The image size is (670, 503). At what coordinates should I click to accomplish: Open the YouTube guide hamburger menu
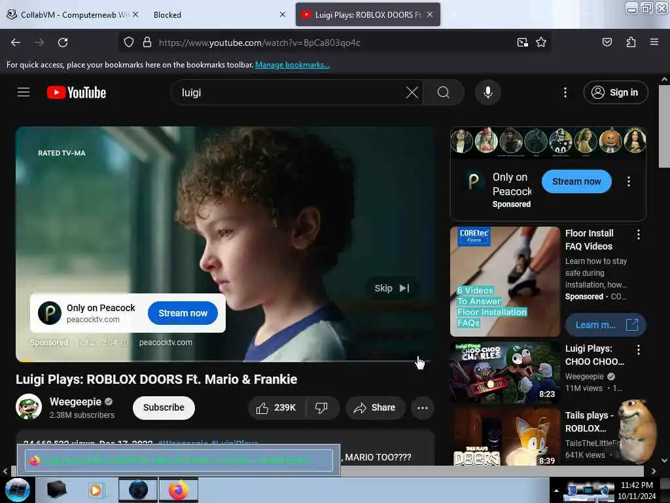click(x=24, y=92)
